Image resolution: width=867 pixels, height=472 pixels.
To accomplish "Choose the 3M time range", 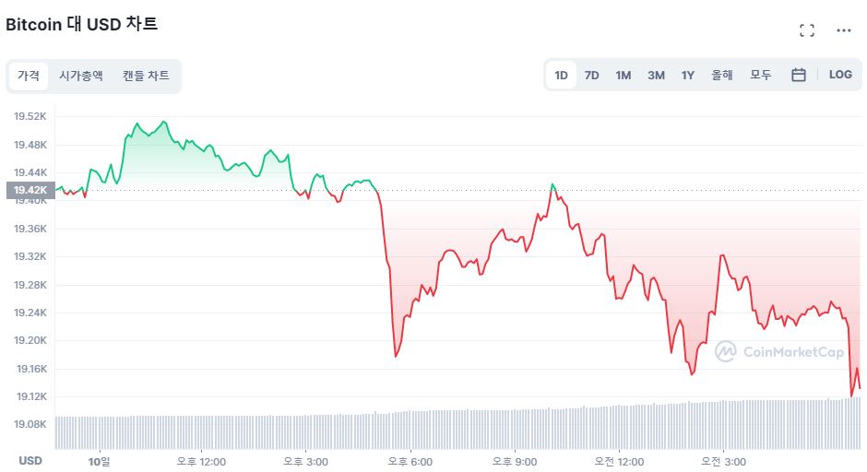I will click(x=656, y=75).
